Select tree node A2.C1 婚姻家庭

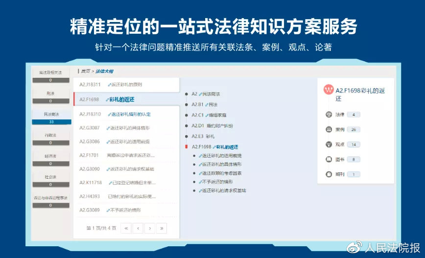[209, 115]
